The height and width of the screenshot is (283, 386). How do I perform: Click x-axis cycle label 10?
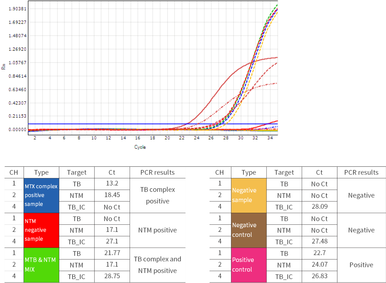pos(94,138)
